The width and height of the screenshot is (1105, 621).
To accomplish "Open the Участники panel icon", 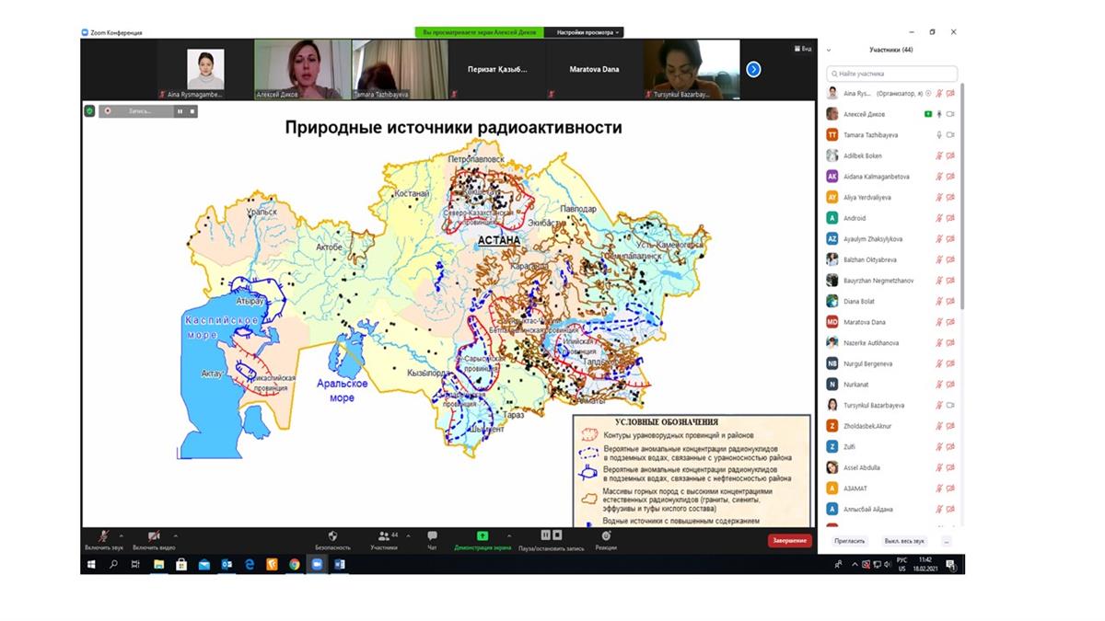I will coord(383,536).
